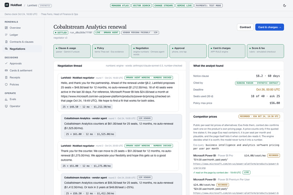Click the RECORDED badge beside $14.00/seat/mo
The width and height of the screenshot is (293, 195).
tap(273, 155)
